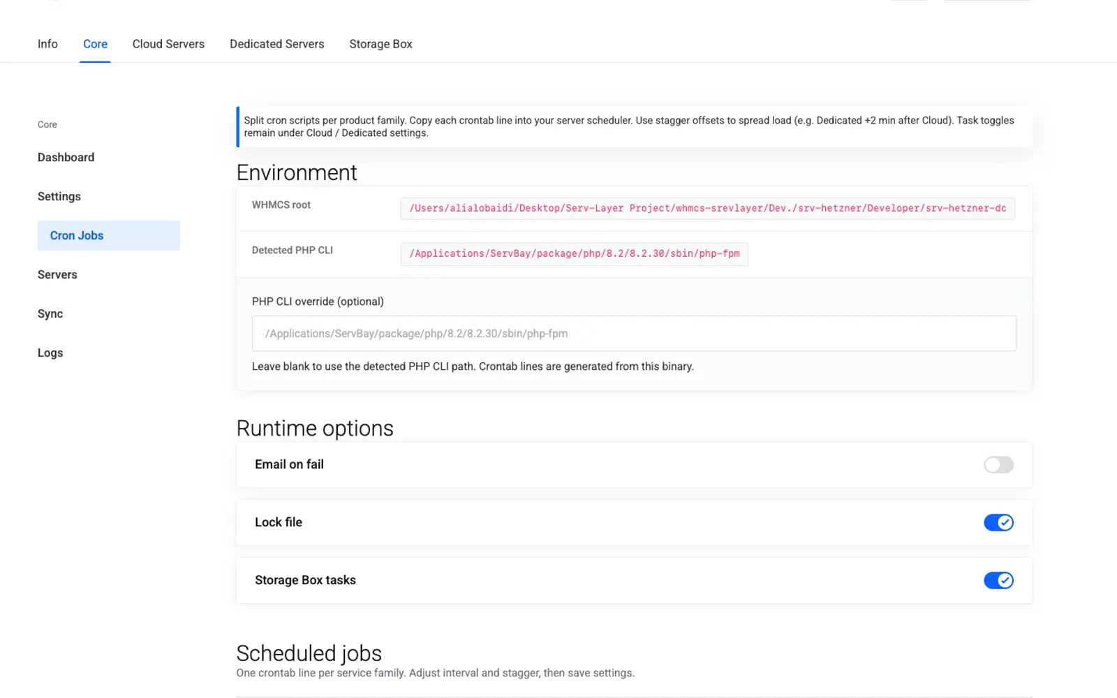Open Settings in the sidebar
The height and width of the screenshot is (698, 1117).
click(59, 196)
